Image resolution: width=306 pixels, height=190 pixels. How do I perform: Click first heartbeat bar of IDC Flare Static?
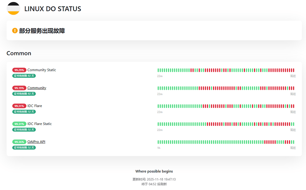coord(158,124)
